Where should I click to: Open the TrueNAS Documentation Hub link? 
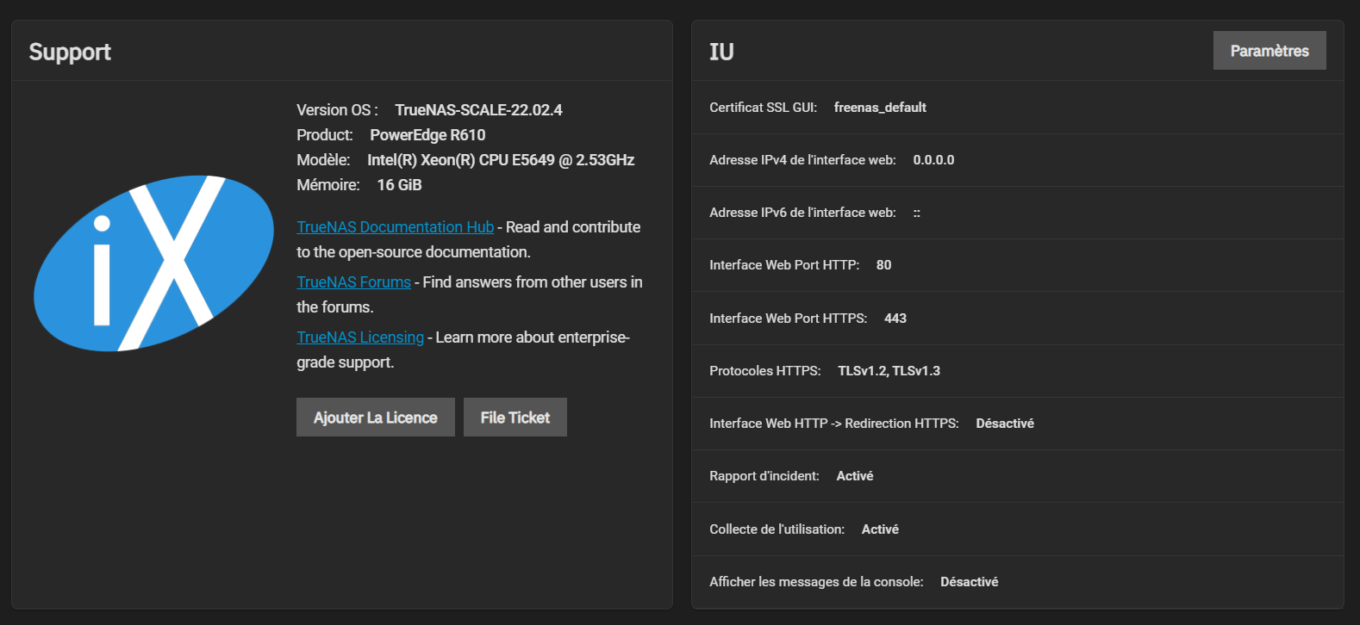coord(395,227)
